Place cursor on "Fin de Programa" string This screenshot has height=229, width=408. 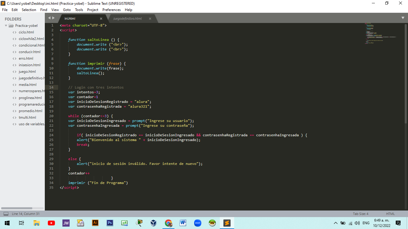pyautogui.click(x=108, y=183)
